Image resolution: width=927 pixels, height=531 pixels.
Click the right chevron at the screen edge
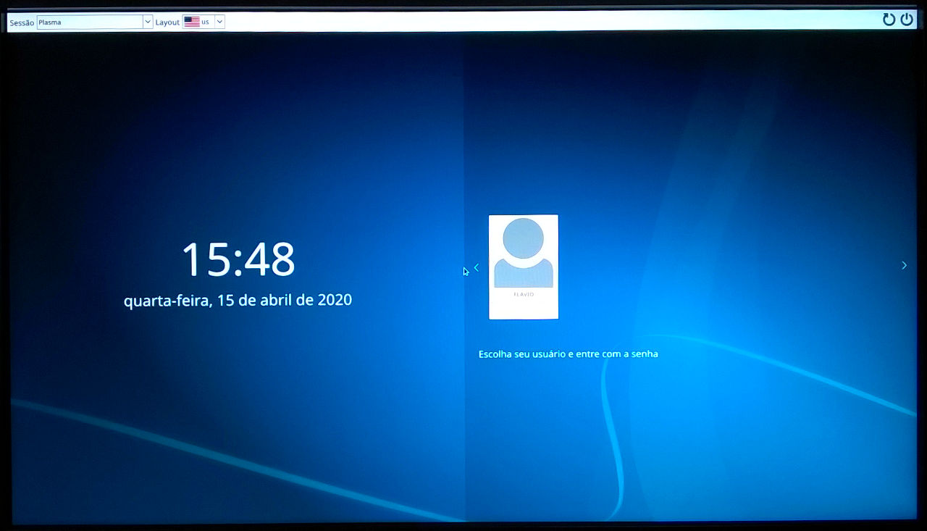[x=904, y=265]
